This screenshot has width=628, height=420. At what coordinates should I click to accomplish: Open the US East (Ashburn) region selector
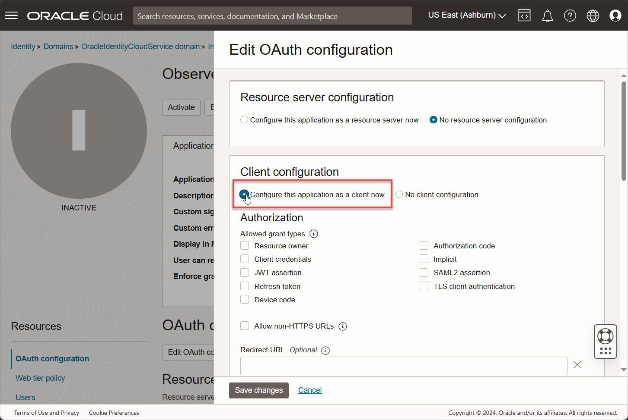tap(466, 15)
